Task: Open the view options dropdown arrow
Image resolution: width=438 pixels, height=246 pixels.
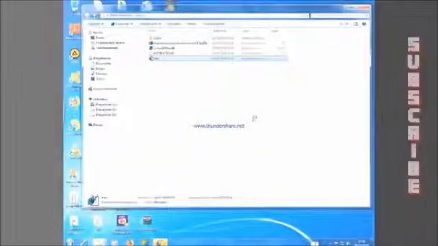Action: pos(347,24)
